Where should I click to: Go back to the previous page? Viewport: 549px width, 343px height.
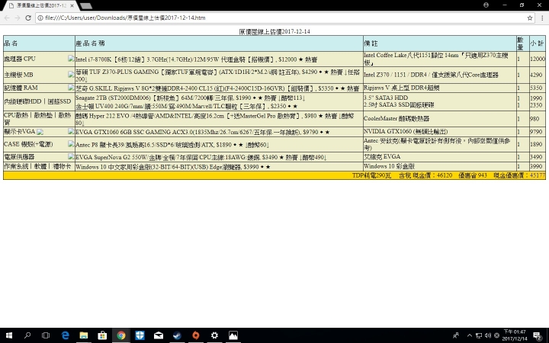(7, 18)
